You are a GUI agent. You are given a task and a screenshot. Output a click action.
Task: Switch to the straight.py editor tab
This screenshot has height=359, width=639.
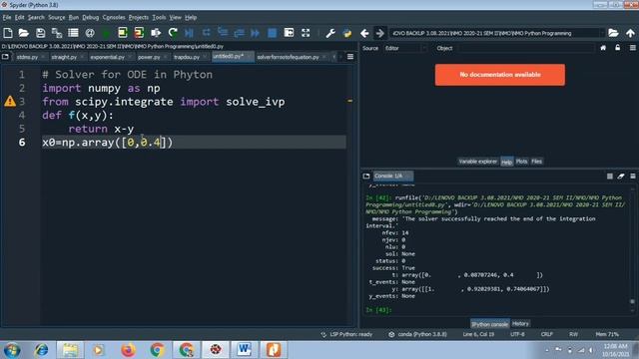pos(64,57)
